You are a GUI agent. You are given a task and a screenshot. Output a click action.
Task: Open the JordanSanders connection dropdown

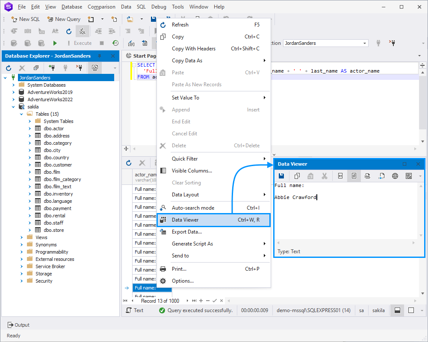pyautogui.click(x=364, y=43)
